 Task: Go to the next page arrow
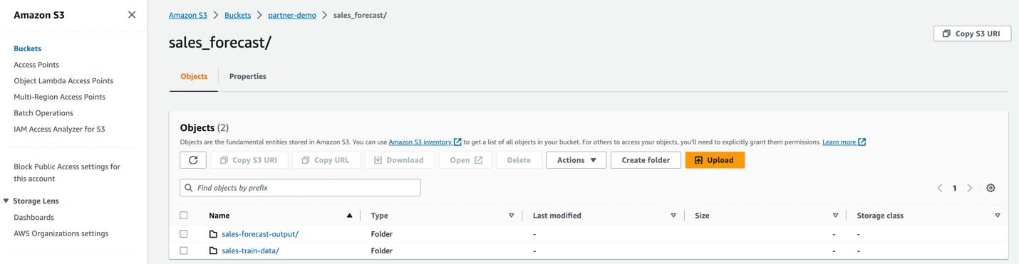(x=970, y=188)
